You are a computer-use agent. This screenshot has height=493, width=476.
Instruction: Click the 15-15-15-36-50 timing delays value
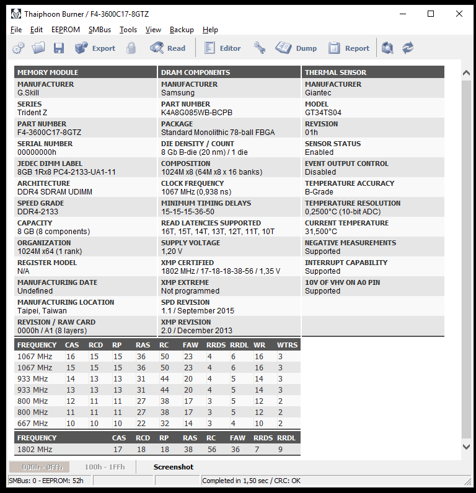pyautogui.click(x=188, y=212)
